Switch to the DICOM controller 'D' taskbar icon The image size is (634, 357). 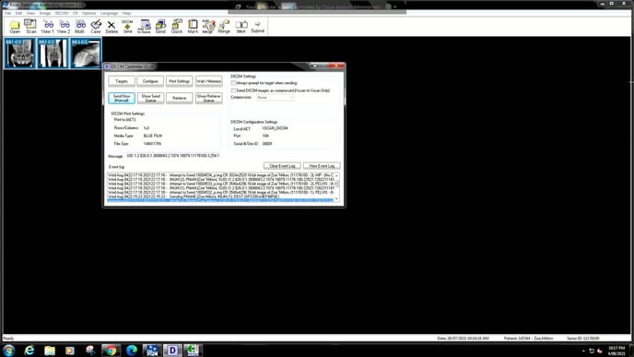point(172,351)
